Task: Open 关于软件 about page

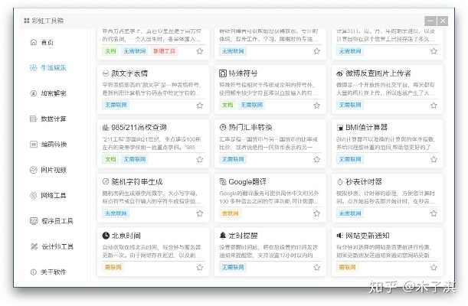Action: pos(53,272)
